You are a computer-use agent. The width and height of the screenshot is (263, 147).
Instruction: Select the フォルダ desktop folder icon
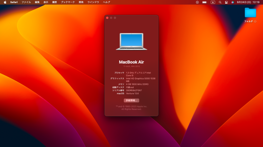click(x=250, y=13)
